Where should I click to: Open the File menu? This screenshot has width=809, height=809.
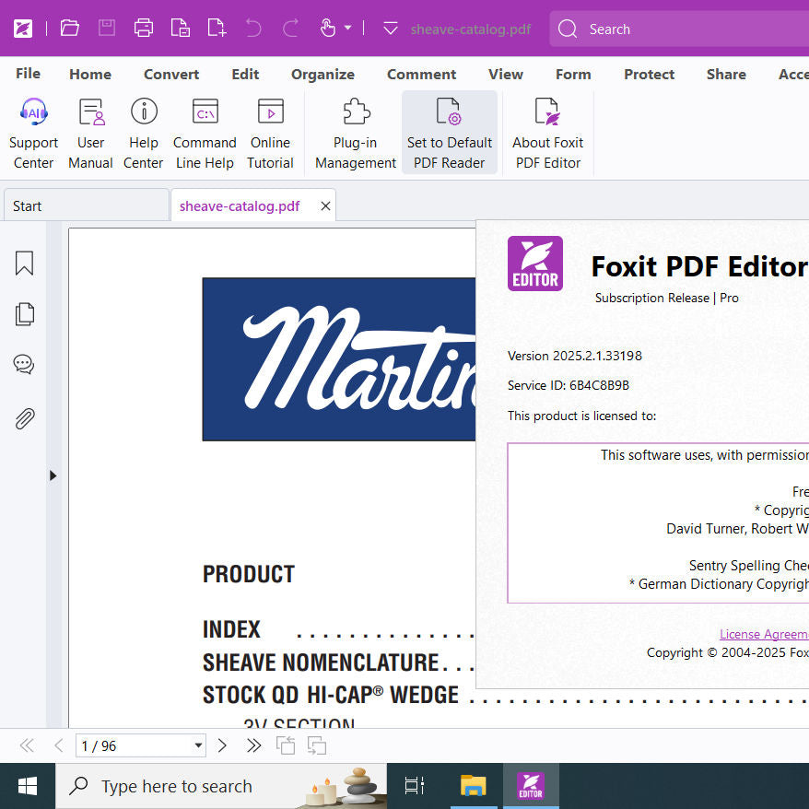pyautogui.click(x=28, y=74)
